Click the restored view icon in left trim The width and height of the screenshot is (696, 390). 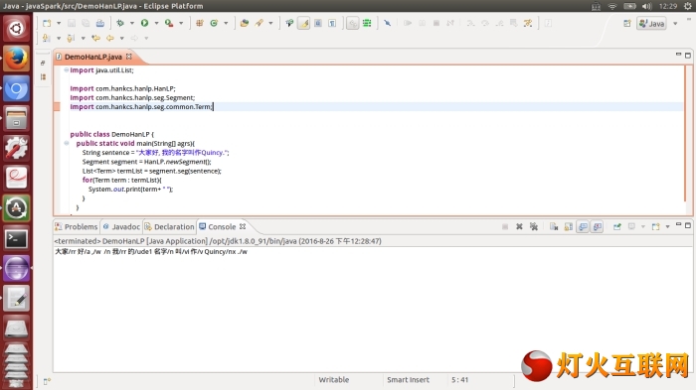click(x=43, y=63)
